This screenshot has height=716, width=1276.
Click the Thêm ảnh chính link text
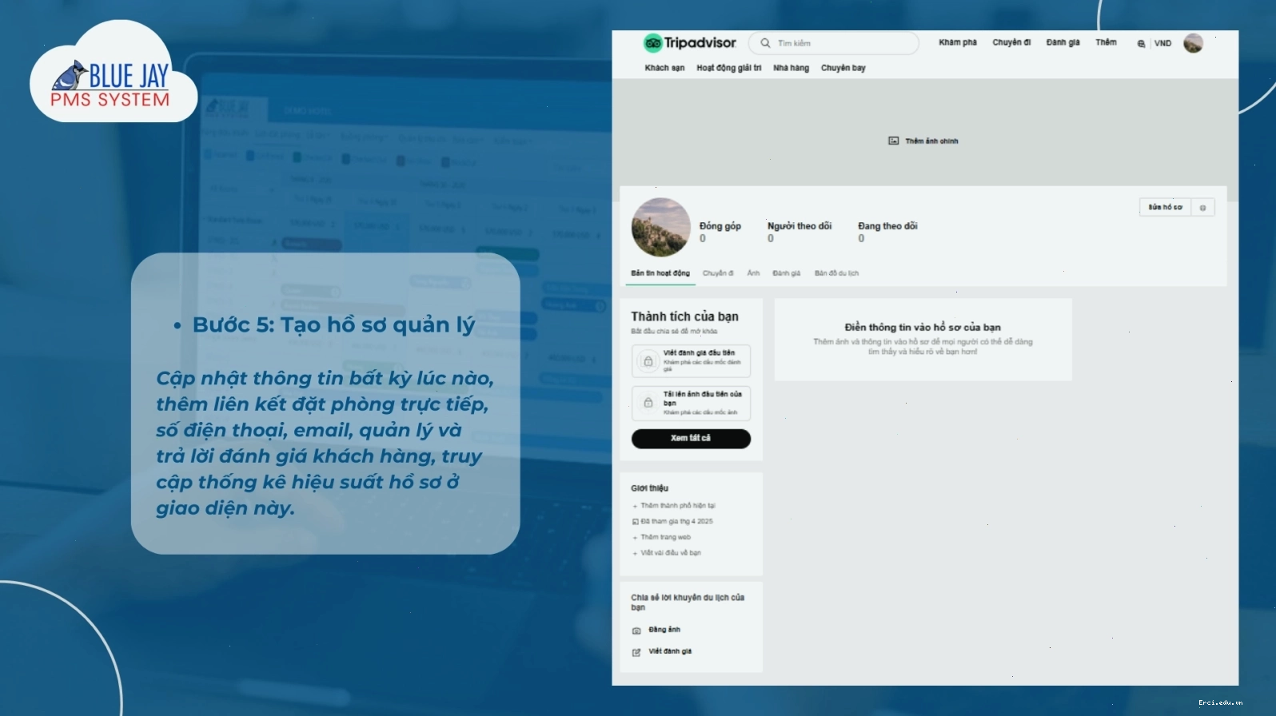click(931, 141)
